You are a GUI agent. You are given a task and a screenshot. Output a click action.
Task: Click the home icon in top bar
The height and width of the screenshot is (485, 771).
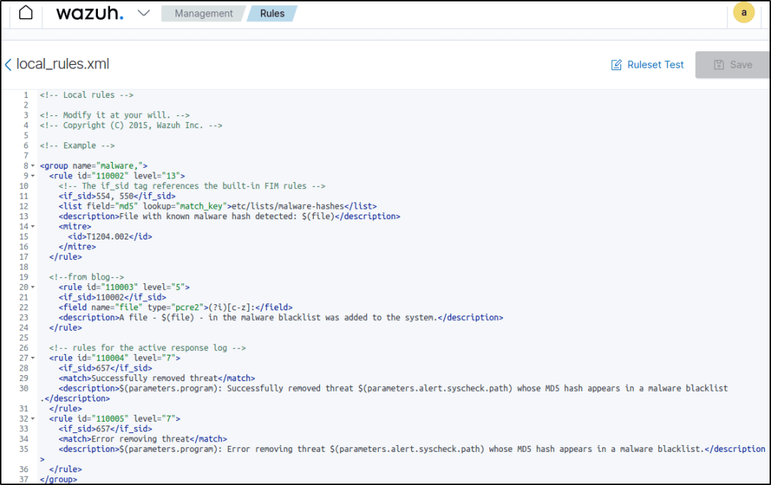point(26,14)
